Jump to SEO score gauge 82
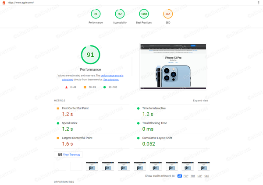The width and height of the screenshot is (263, 185). tap(168, 14)
